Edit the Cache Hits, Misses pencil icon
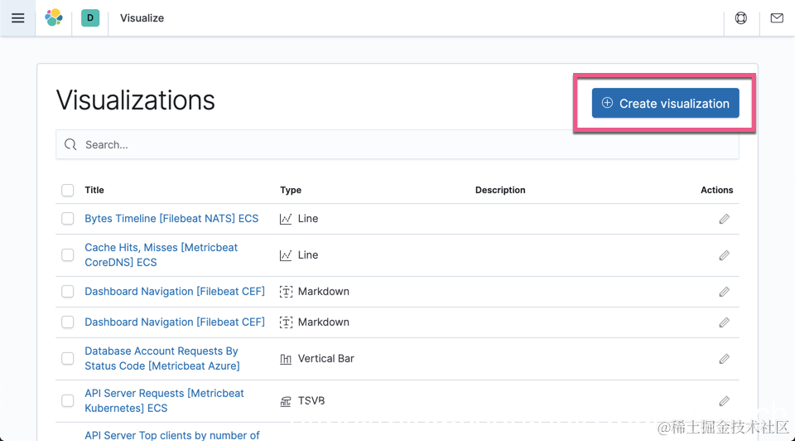This screenshot has width=795, height=441. point(724,255)
